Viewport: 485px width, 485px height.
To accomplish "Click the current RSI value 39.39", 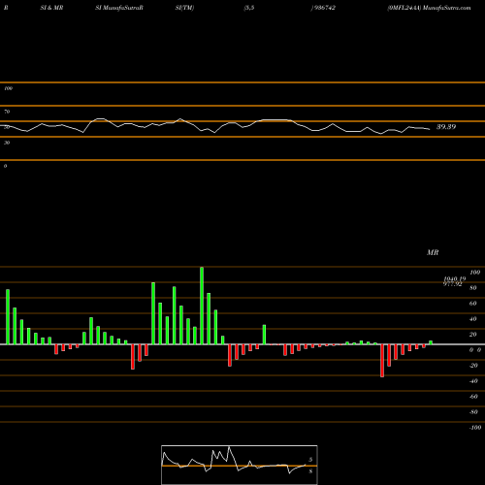I will coord(446,127).
